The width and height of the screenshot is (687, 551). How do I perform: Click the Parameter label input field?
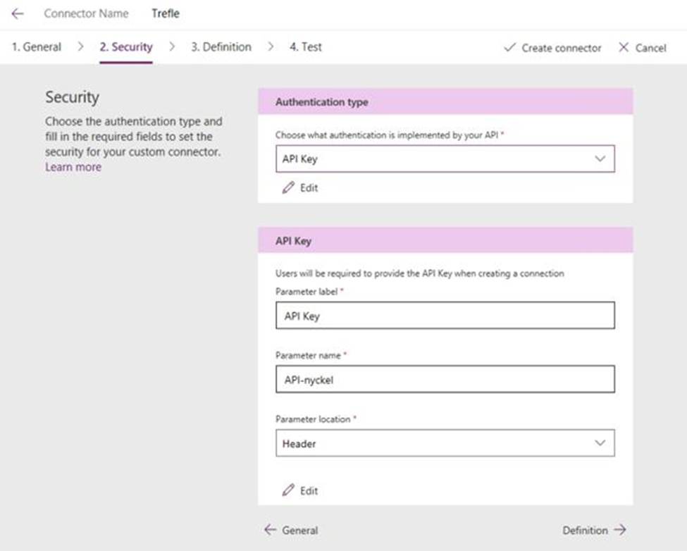[444, 316]
